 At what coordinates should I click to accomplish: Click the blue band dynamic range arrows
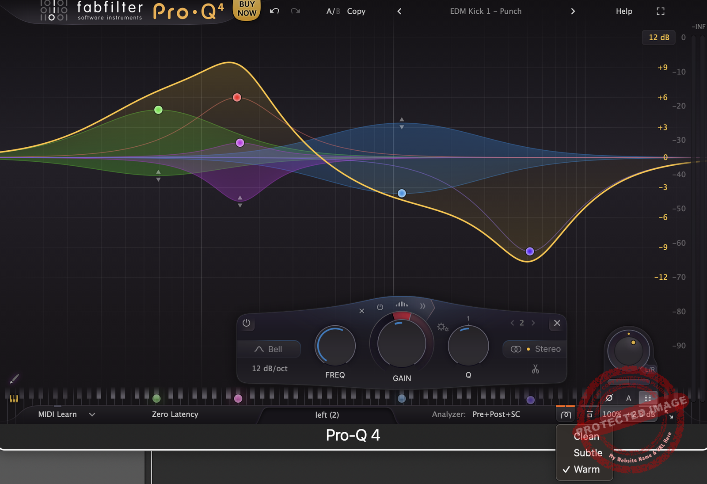tap(402, 123)
